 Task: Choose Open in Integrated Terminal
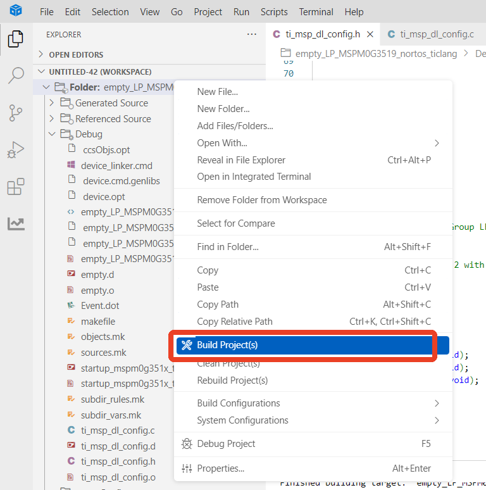pyautogui.click(x=313, y=177)
